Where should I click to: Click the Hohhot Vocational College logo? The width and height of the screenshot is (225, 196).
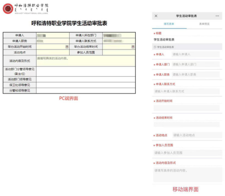(x=26, y=9)
